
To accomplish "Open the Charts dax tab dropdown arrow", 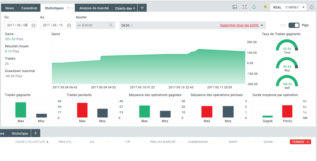I will [x=134, y=8].
